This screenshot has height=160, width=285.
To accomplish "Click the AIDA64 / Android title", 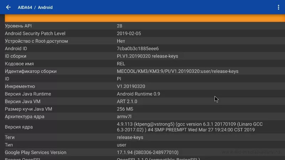I will pyautogui.click(x=35, y=7).
